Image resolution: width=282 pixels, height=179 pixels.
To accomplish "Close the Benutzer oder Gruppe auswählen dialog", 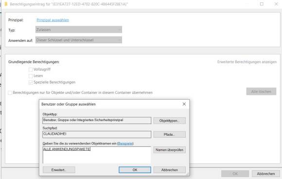I will [x=184, y=104].
